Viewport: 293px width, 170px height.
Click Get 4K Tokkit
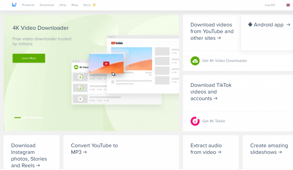point(213,121)
